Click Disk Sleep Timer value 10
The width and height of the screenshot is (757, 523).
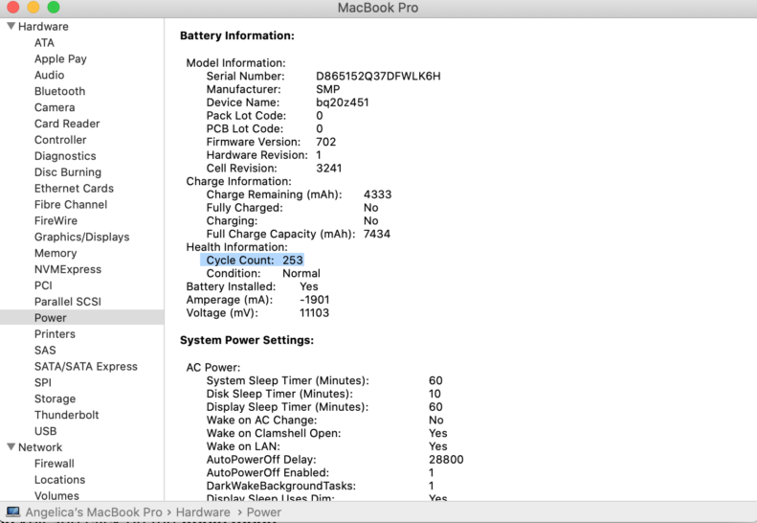[x=434, y=394]
